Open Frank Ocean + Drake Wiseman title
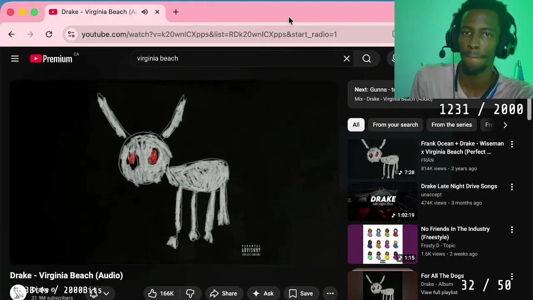The height and width of the screenshot is (300, 533). click(x=462, y=147)
